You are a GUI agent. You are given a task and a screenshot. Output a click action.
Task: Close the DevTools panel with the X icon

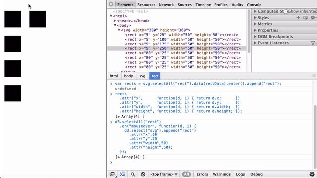111,4
